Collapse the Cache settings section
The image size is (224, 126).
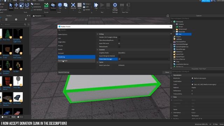pyautogui.click(x=98, y=62)
